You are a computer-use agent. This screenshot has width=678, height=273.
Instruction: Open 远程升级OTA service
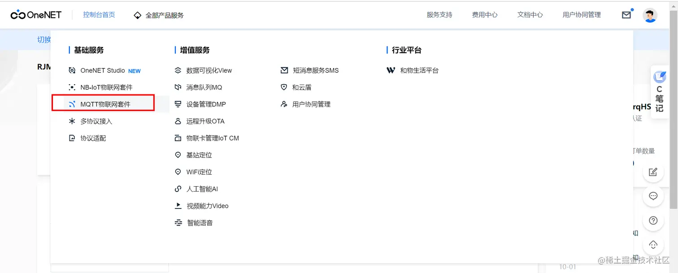205,121
